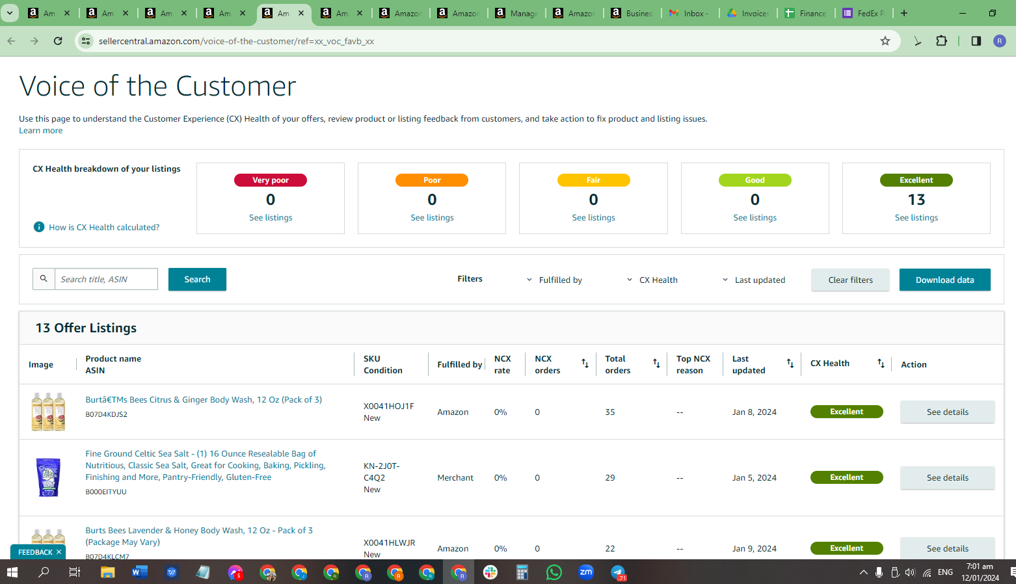Click the magnifier icon in the search box

tap(44, 279)
